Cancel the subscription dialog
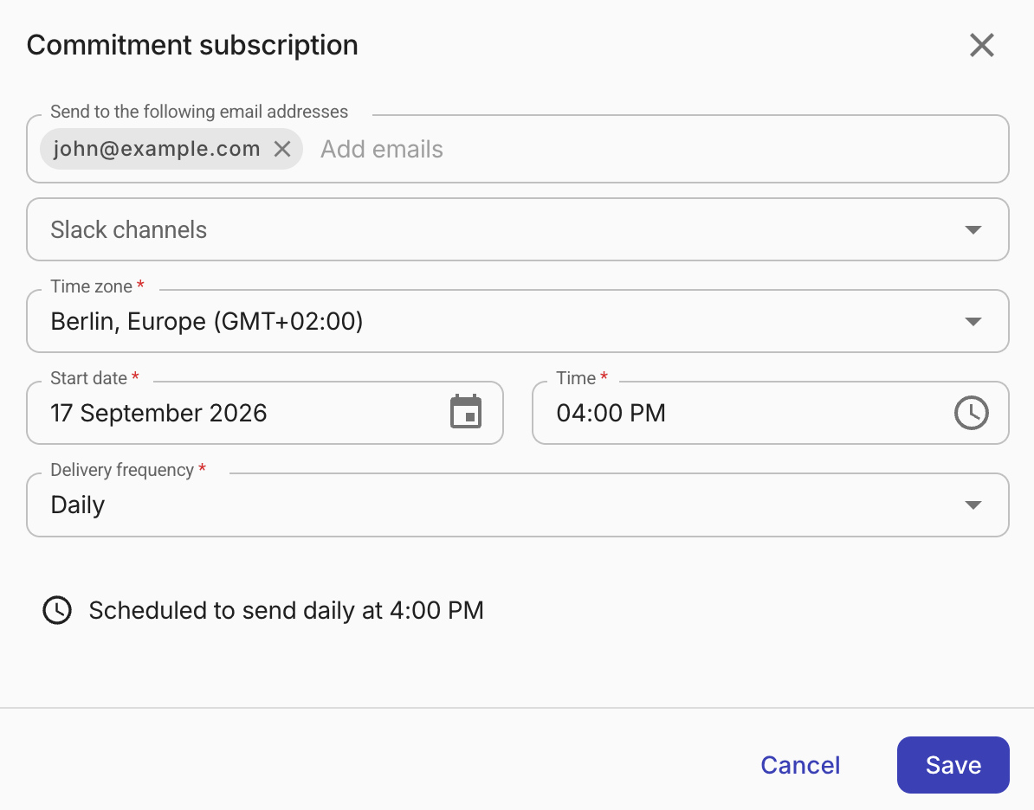 point(800,765)
